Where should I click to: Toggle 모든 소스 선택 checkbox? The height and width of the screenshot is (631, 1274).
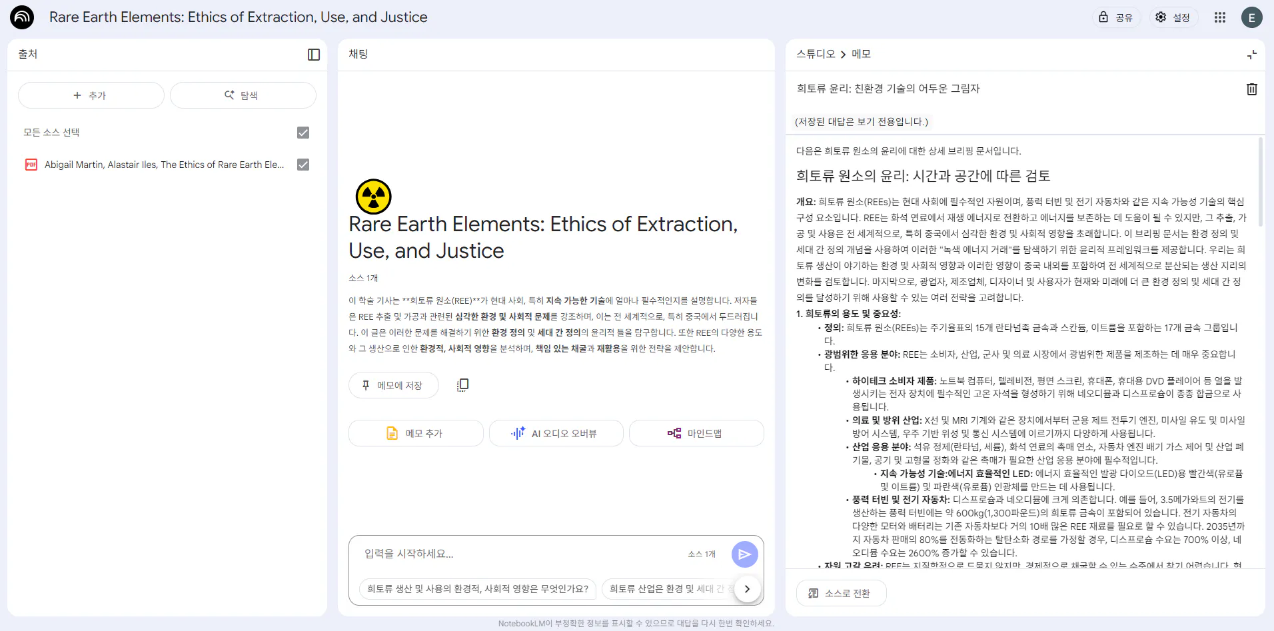click(x=303, y=133)
